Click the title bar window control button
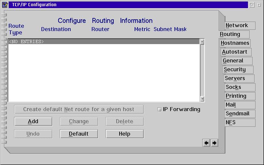This screenshot has width=264, height=165. coord(252,5)
